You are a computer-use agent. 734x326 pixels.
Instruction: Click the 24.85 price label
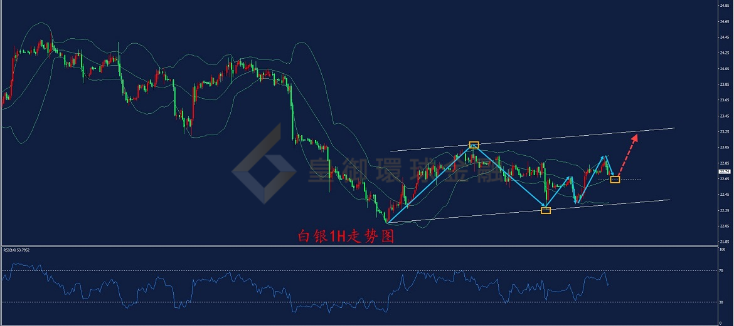(726, 6)
